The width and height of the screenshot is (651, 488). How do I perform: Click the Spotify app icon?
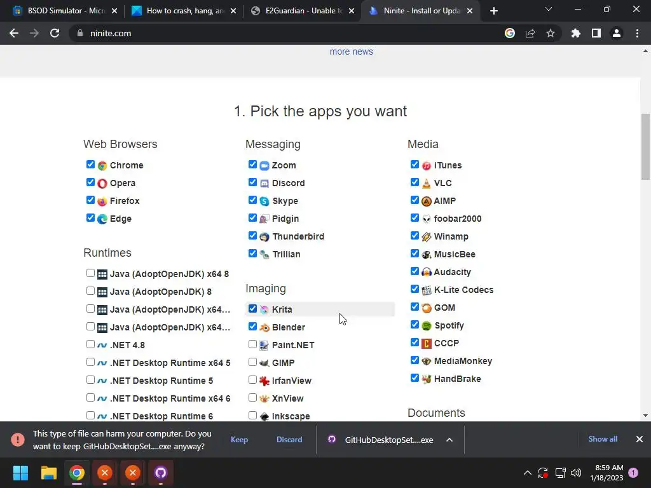point(427,326)
